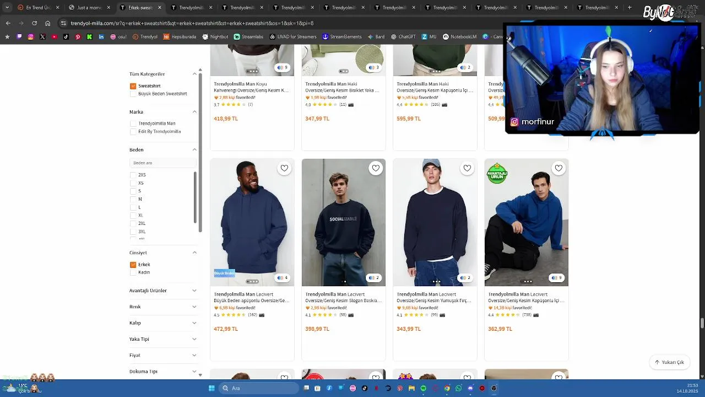
Task: Click heart on 343,99 TL Lacivert sweatshirt
Action: (x=467, y=168)
